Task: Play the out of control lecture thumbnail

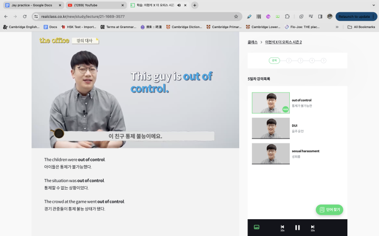Action: (x=271, y=103)
